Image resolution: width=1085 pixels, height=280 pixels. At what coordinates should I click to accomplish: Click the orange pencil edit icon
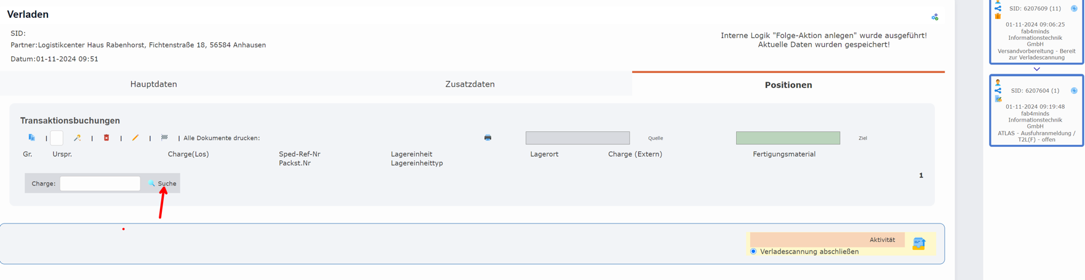[135, 138]
